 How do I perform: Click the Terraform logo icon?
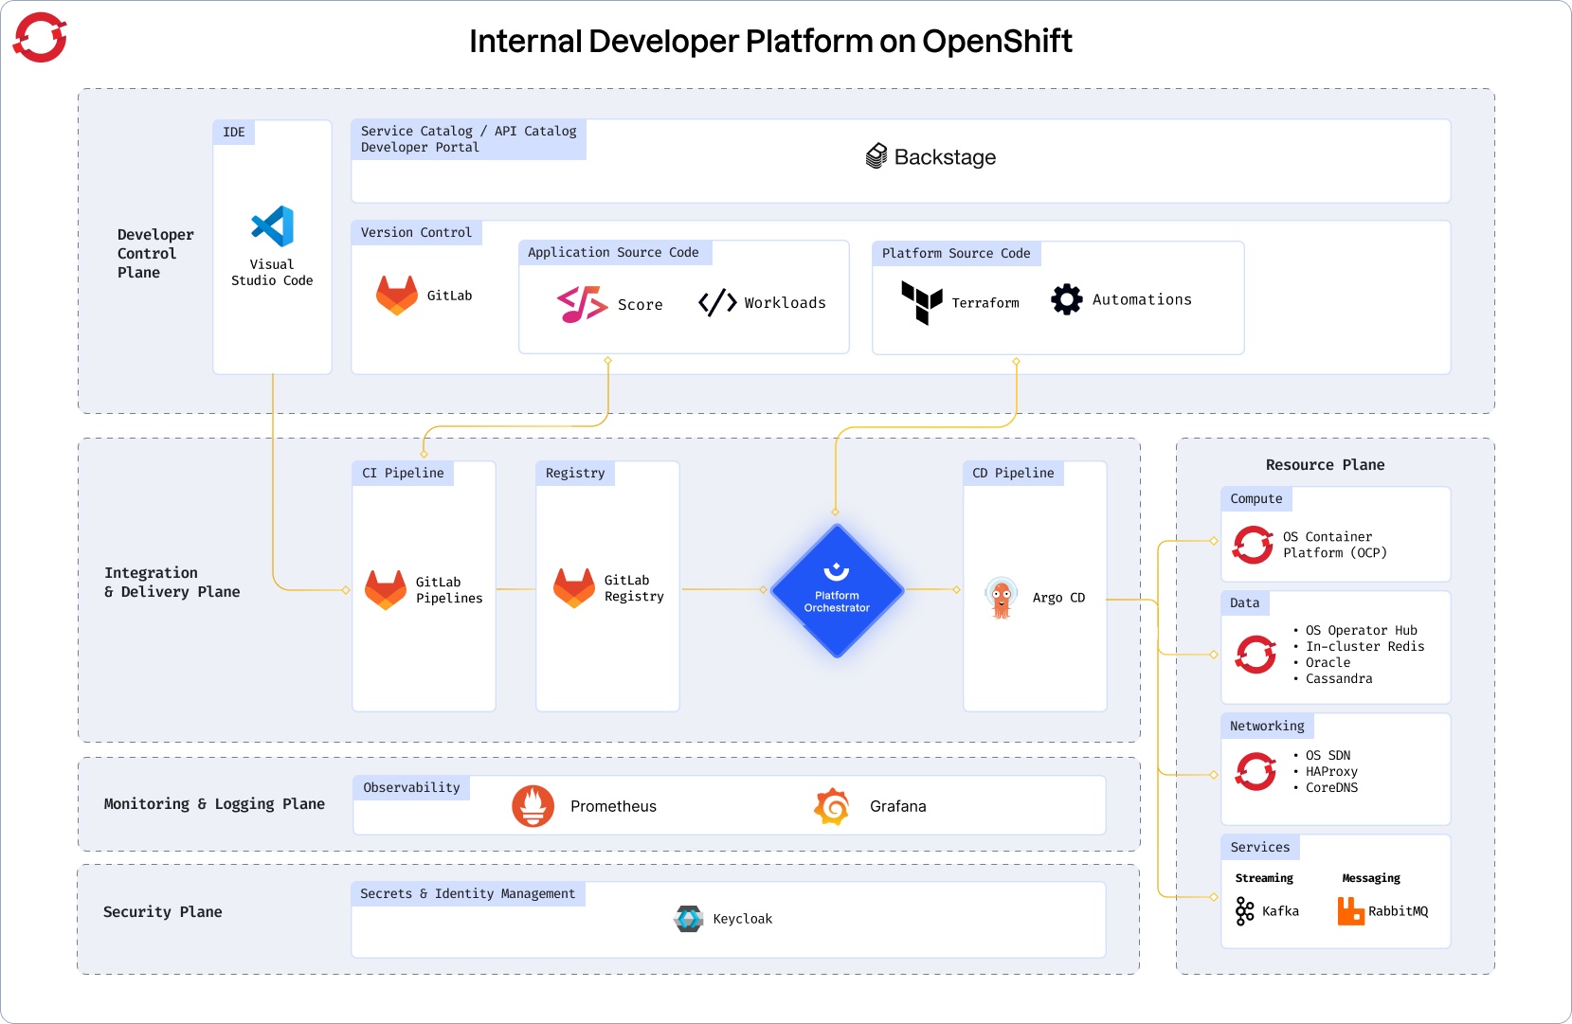pos(922,302)
